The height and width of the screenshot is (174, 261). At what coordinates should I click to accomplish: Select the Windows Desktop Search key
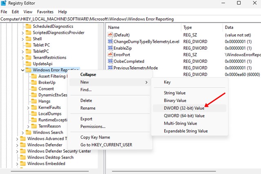[50, 157]
